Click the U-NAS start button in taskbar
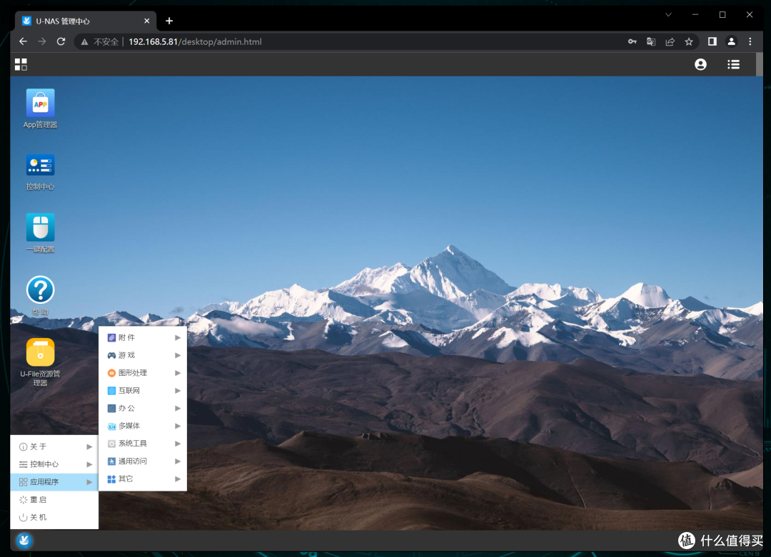The width and height of the screenshot is (771, 557). (x=24, y=541)
